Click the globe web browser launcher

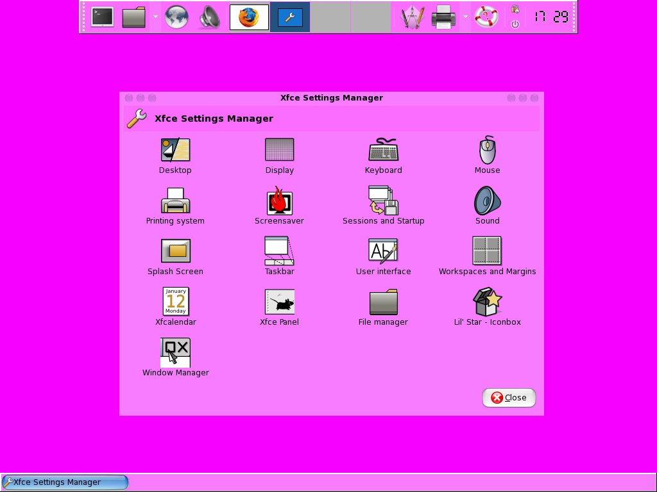click(176, 17)
